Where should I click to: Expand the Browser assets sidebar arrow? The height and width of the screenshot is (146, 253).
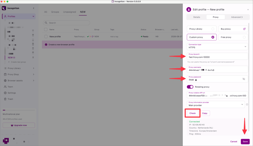[34, 80]
